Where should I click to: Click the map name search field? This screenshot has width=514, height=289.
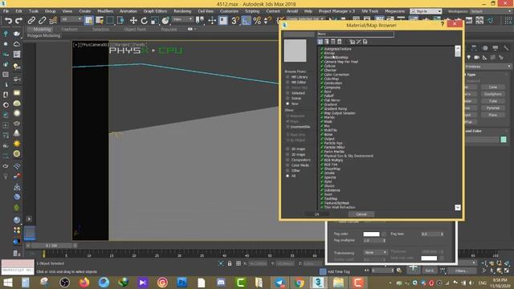[x=355, y=34]
